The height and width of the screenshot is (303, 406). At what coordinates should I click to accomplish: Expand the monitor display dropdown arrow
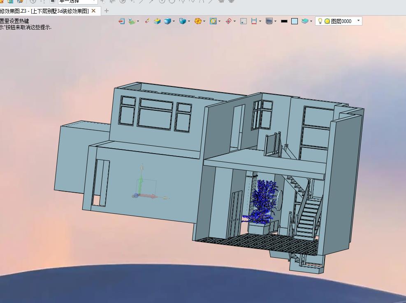pos(276,21)
